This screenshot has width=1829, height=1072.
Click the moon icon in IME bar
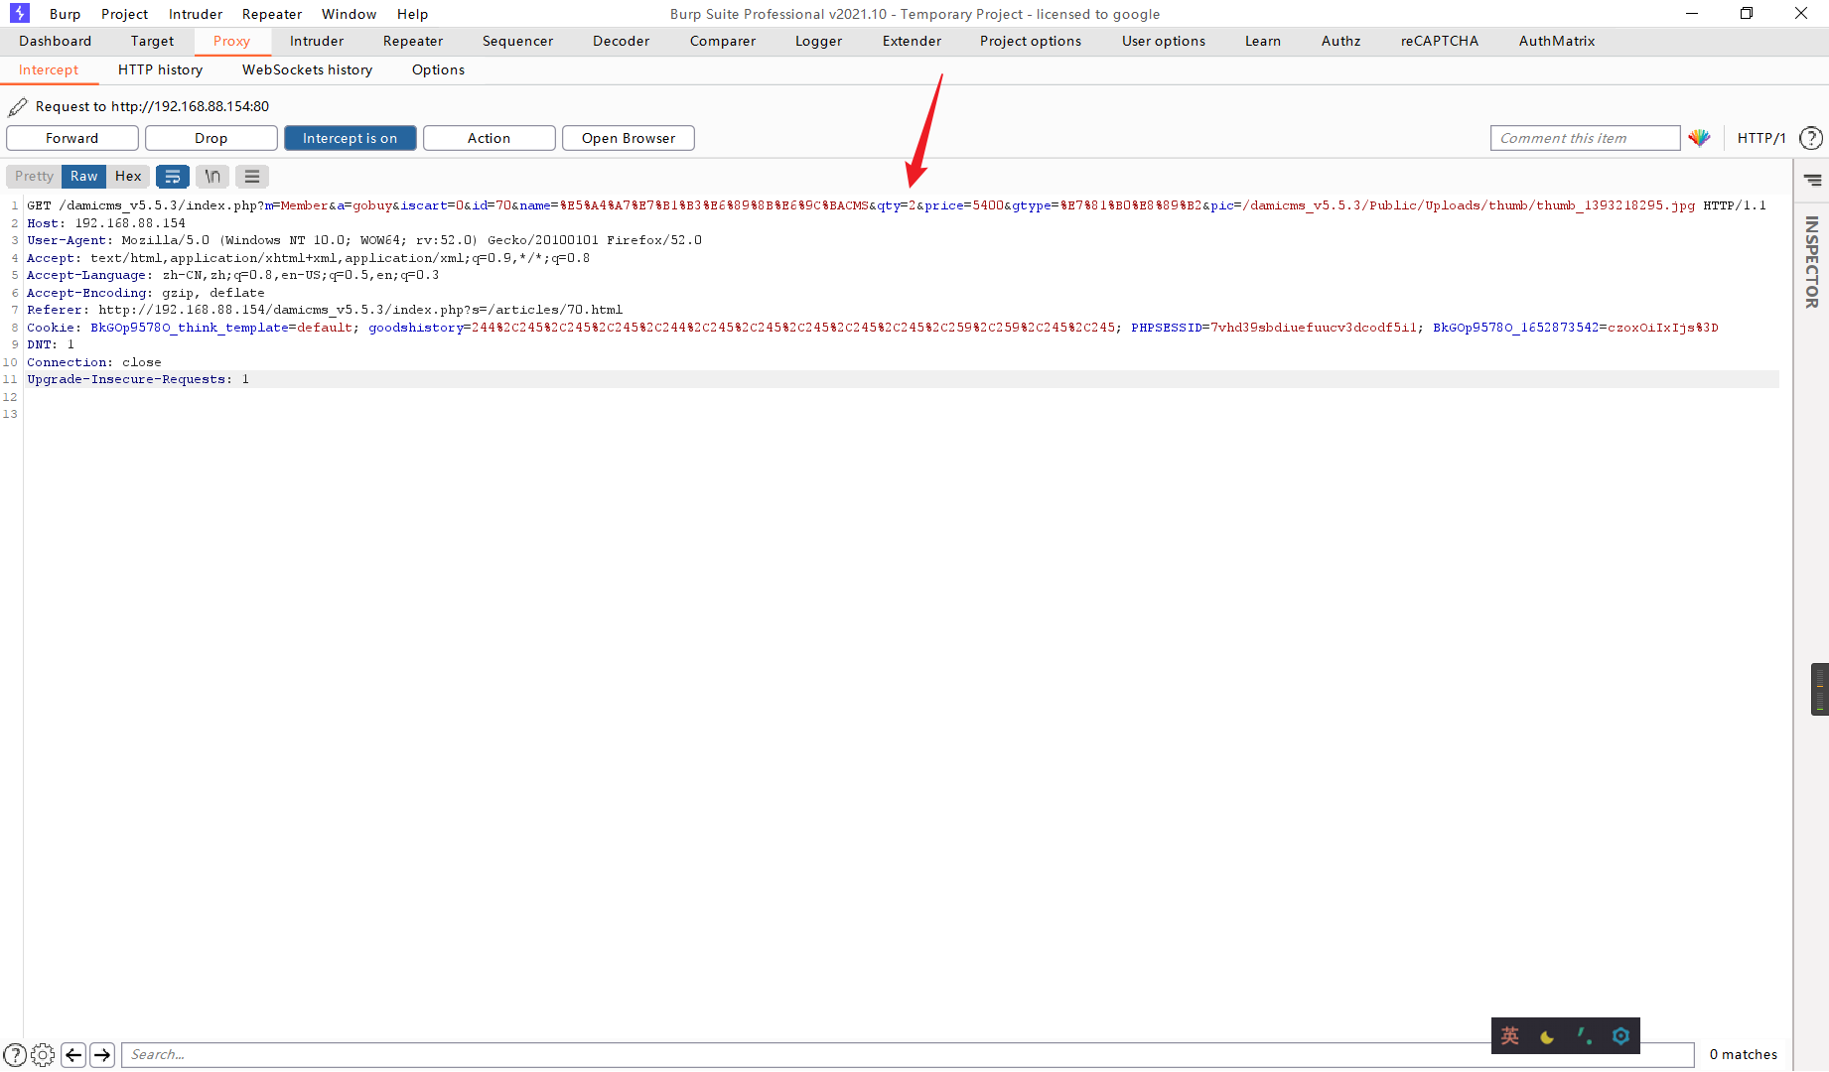click(1547, 1037)
